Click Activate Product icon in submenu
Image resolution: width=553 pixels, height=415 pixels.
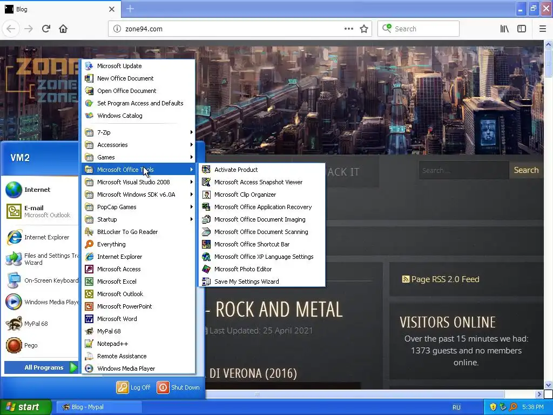pyautogui.click(x=206, y=170)
